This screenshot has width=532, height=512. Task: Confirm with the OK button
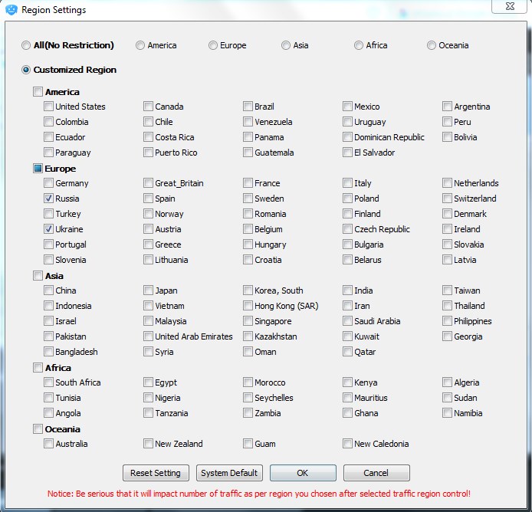(303, 473)
